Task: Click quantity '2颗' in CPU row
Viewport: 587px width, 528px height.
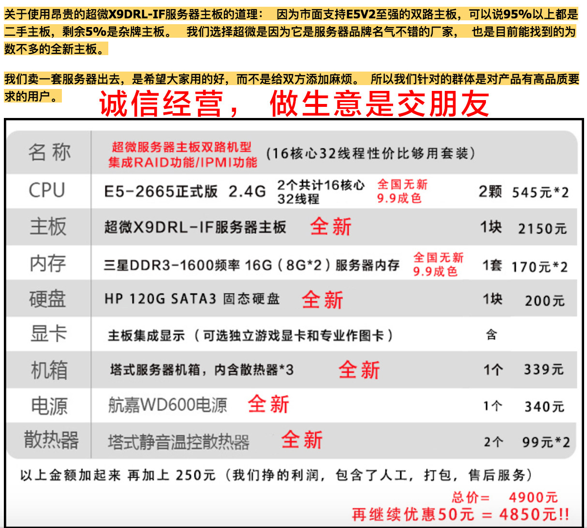Action: [490, 191]
